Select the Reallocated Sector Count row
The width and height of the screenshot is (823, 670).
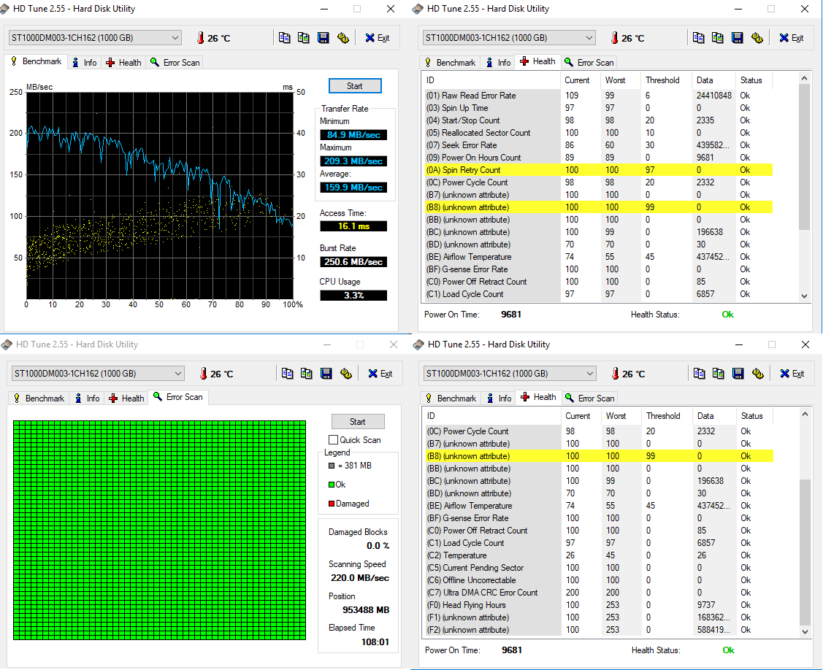pyautogui.click(x=486, y=133)
